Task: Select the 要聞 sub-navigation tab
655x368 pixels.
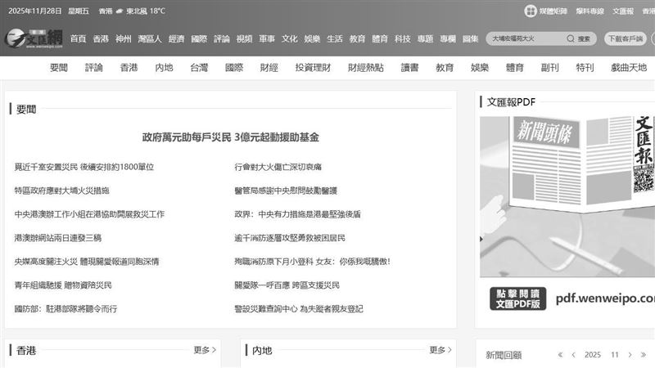Action: [x=58, y=68]
